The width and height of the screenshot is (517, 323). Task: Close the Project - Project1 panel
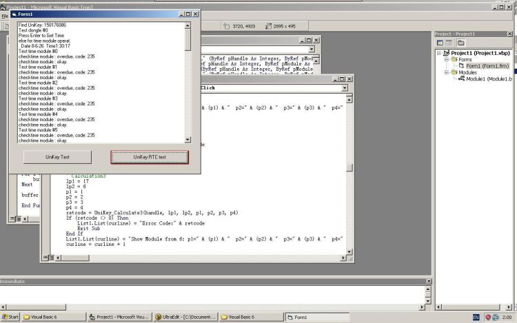coord(509,34)
